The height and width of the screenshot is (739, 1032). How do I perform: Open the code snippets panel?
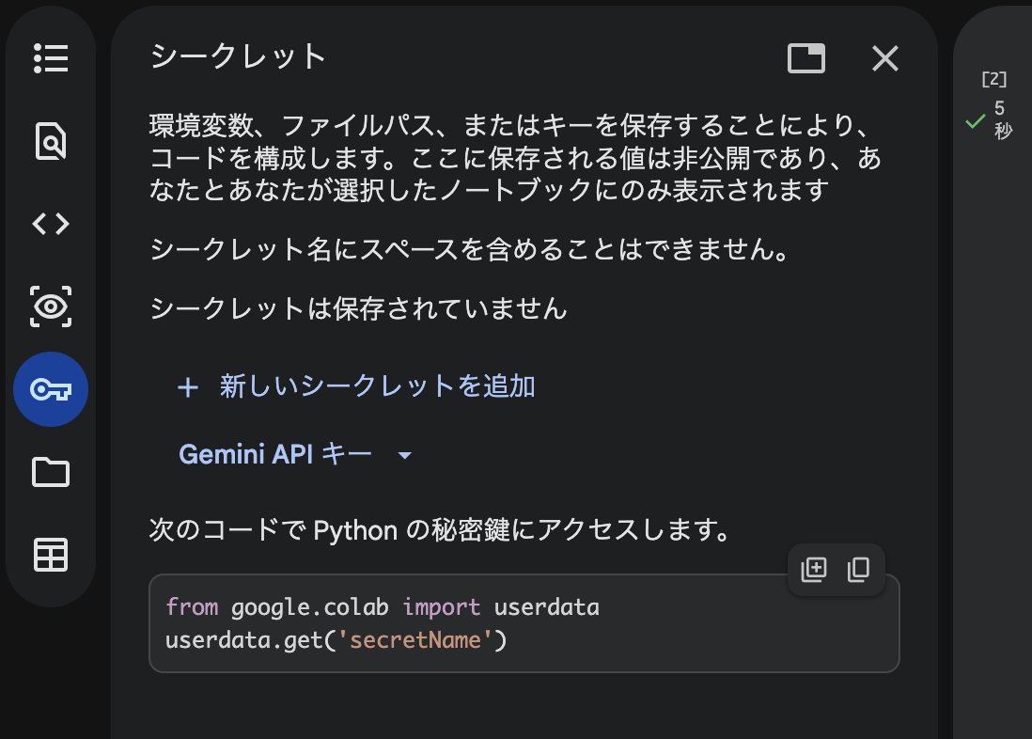(x=51, y=224)
